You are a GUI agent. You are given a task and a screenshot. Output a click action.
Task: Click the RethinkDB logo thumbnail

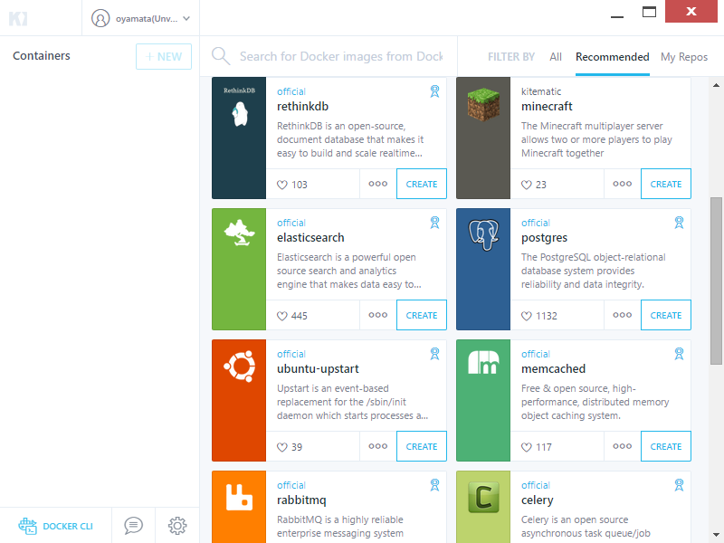[x=239, y=107]
